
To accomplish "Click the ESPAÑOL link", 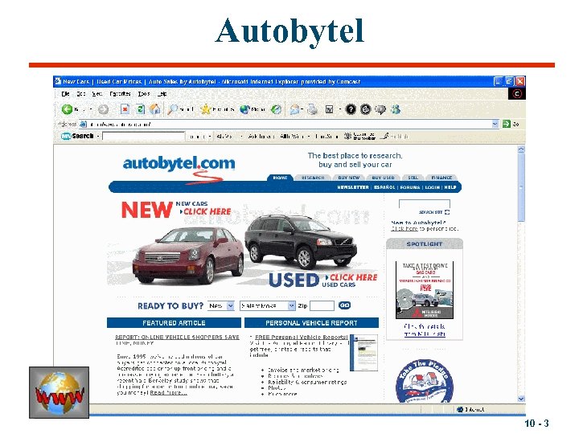I will click(384, 187).
